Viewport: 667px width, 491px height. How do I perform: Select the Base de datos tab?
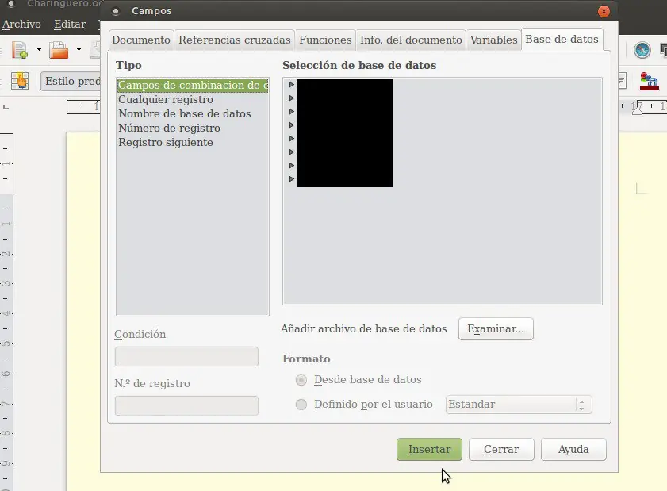[x=562, y=39]
